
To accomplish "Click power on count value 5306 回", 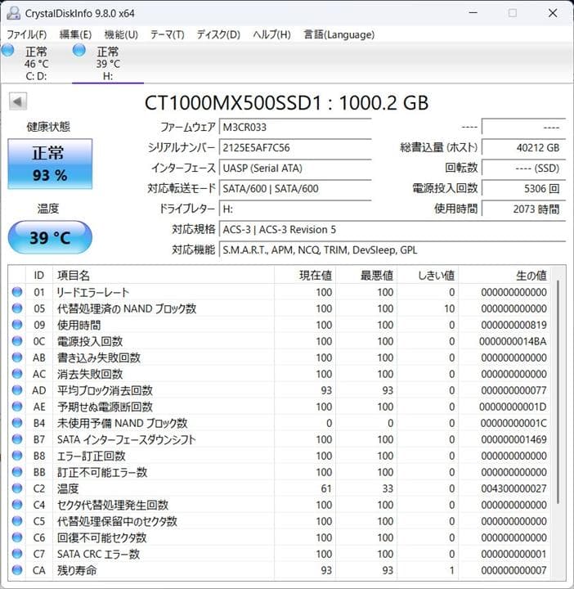I will tap(523, 188).
